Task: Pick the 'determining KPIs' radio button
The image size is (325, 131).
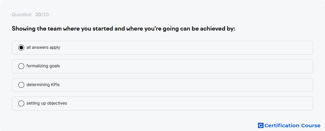Action: click(21, 85)
